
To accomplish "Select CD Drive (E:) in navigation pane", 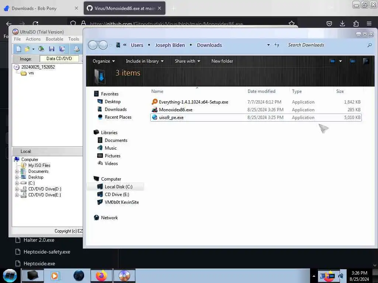I will click(117, 195).
